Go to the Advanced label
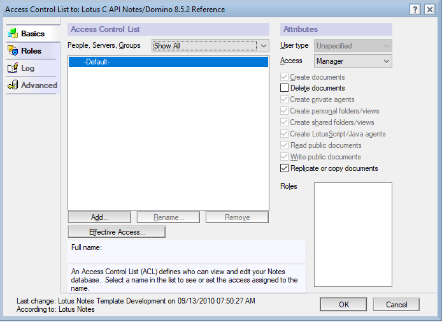This screenshot has width=442, height=322. pyautogui.click(x=39, y=85)
